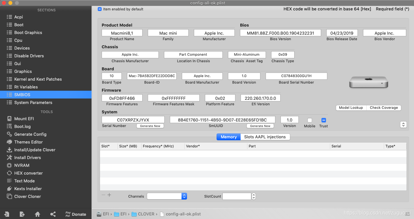The image size is (414, 219).
Task: Click the PayPal Donate button
Action: tap(76, 214)
